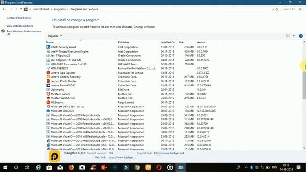Image resolution: width=306 pixels, height=172 pixels.
Task: Open Cortana search circle on taskbar
Action: 16,167
